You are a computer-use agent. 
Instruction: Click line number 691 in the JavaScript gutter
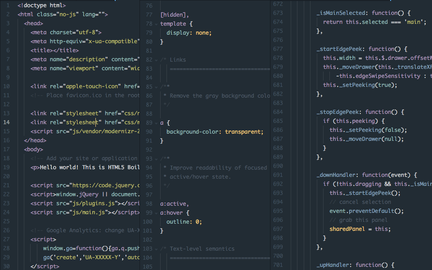(x=278, y=175)
